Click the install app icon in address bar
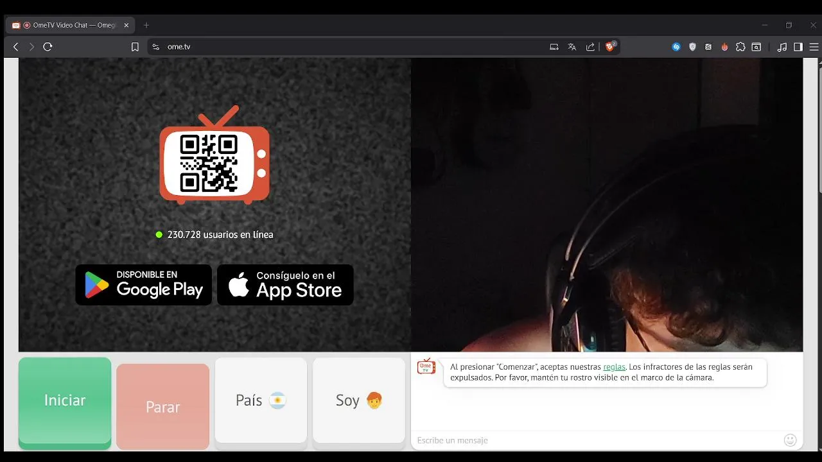Viewport: 822px width, 462px height. (x=554, y=47)
